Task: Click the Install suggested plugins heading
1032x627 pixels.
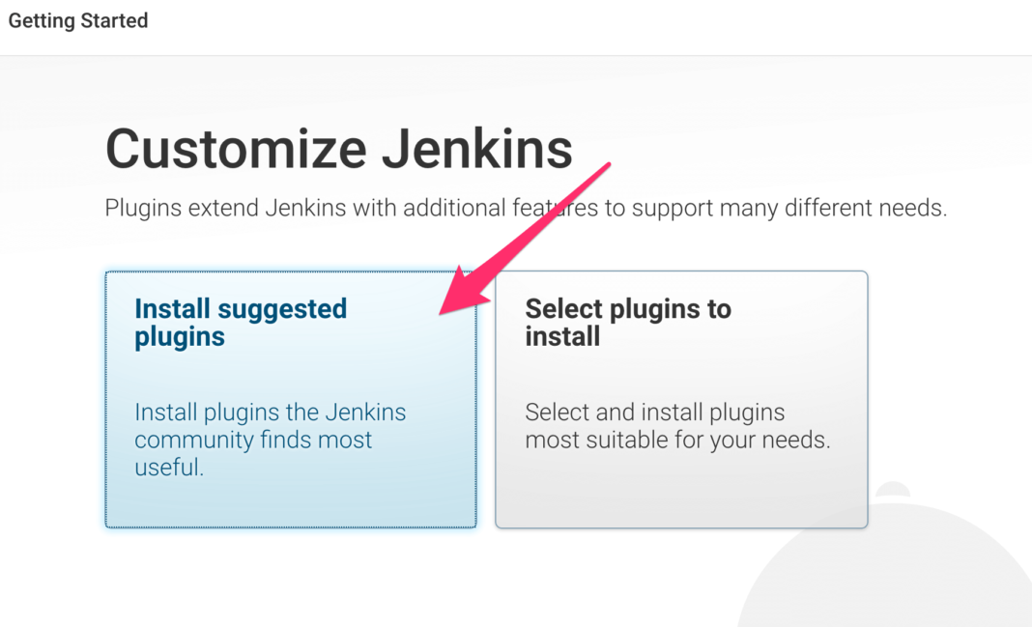Action: [240, 323]
